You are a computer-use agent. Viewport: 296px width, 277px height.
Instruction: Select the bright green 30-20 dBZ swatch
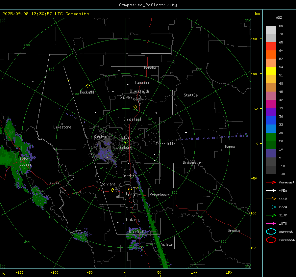coord(271,137)
